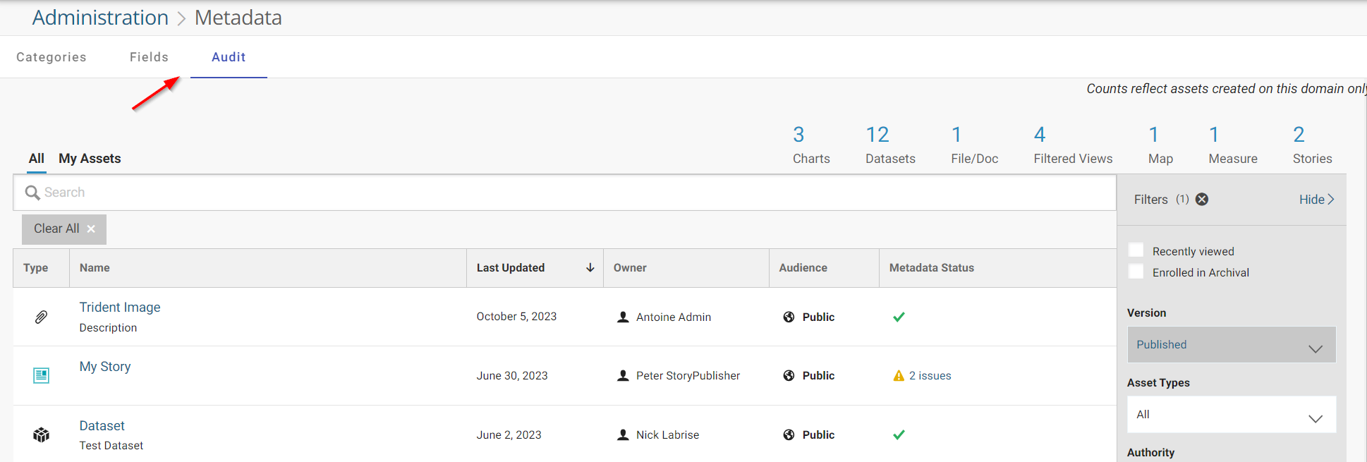Click the green checkmark for Trident Image
The height and width of the screenshot is (462, 1367).
point(899,317)
